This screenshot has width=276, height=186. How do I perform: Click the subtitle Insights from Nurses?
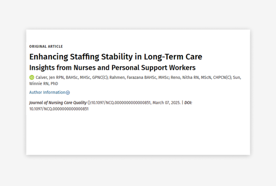[x=112, y=68]
